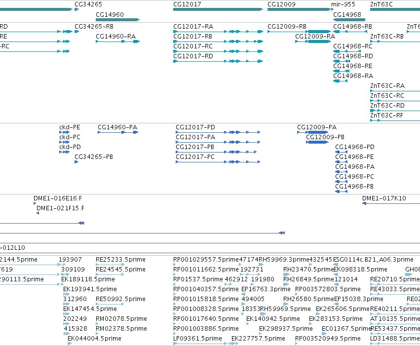The height and width of the screenshot is (346, 420).
Task: Click EST RP003520949.5prime label
Action: [x=328, y=339]
